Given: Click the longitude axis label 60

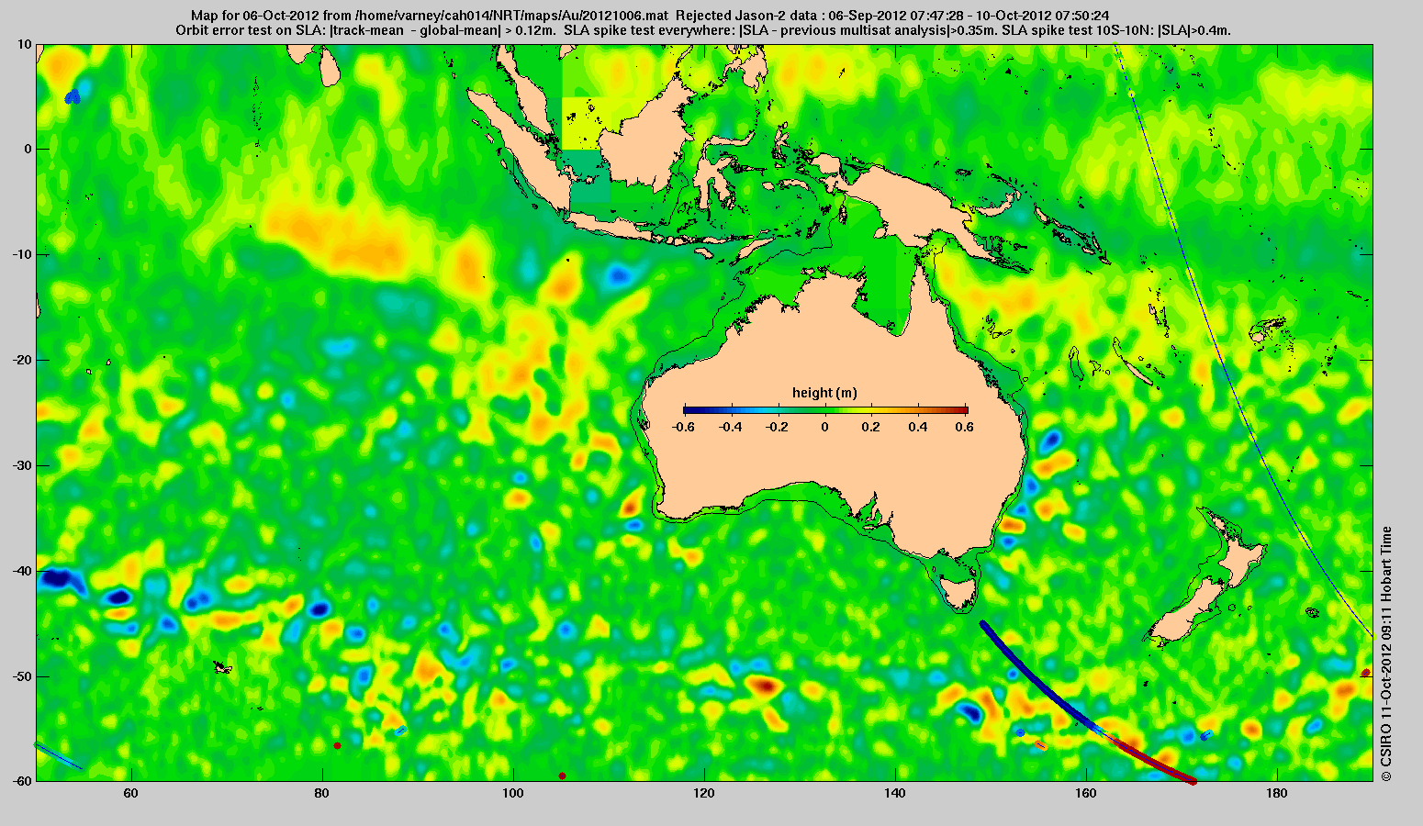Looking at the screenshot, I should coord(130,792).
